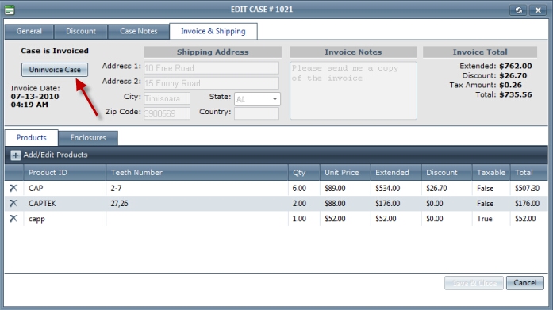Click the Address 2 field

(x=211, y=83)
